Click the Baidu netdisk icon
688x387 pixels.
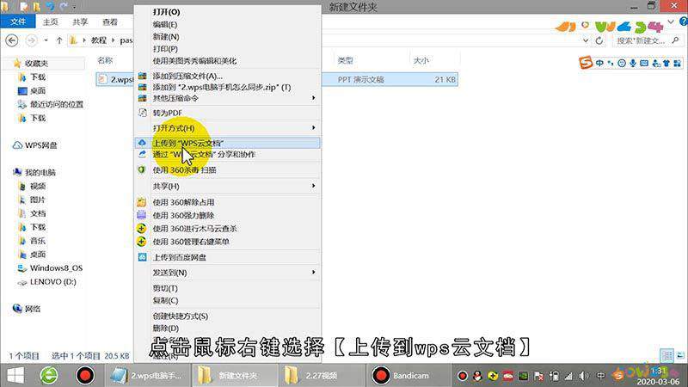(142, 257)
